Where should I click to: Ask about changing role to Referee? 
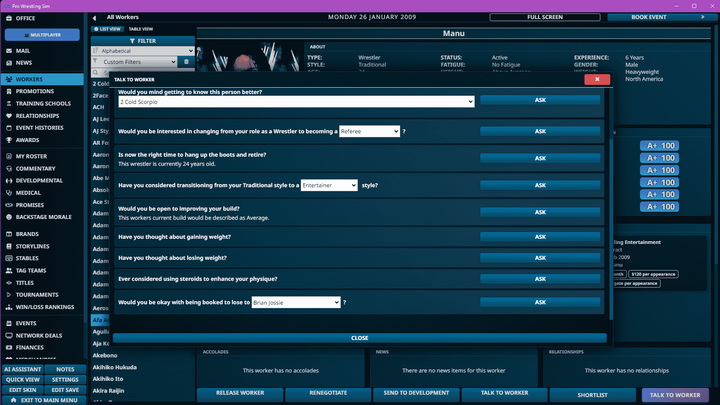pyautogui.click(x=540, y=131)
